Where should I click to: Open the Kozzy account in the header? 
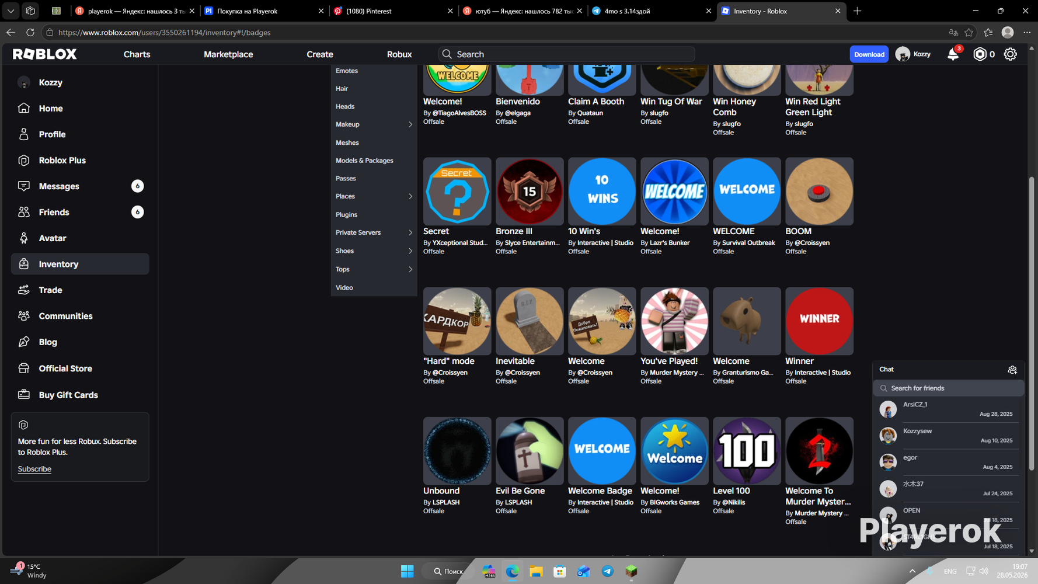click(x=914, y=54)
